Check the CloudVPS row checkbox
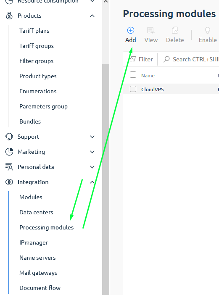Viewport: 219px width, 295px height. click(133, 89)
